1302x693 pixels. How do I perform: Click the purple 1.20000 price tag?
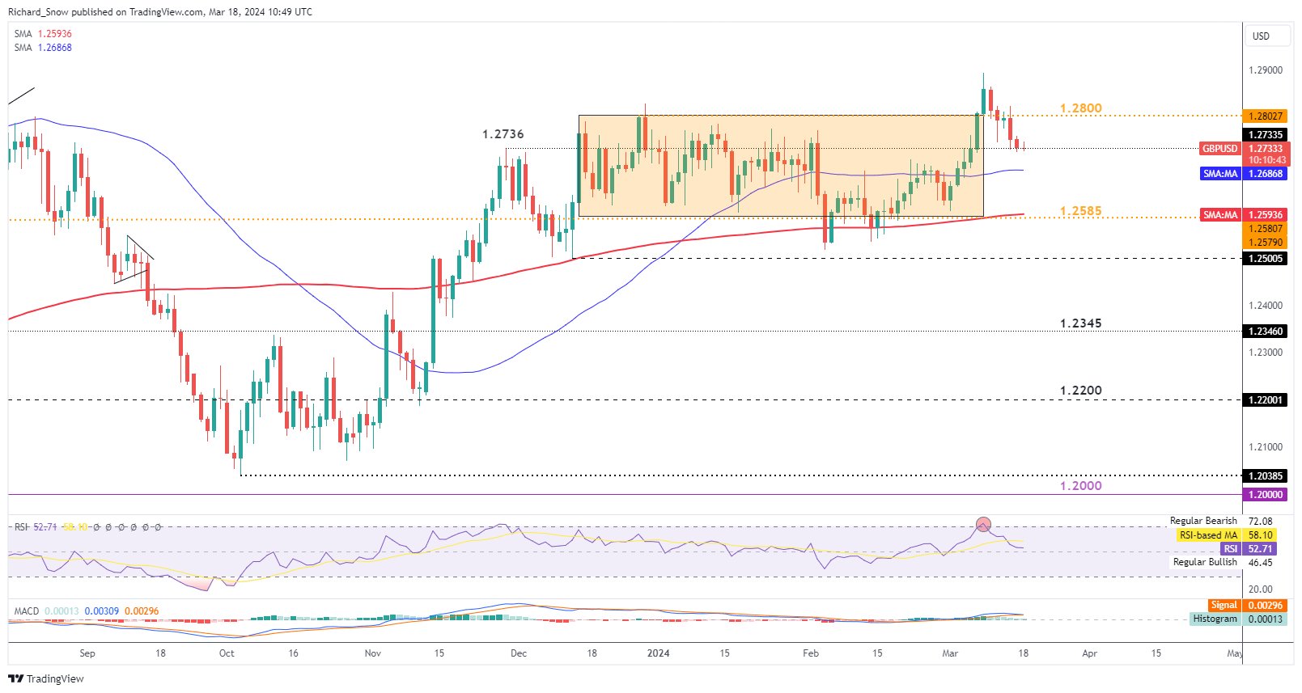[x=1265, y=495]
